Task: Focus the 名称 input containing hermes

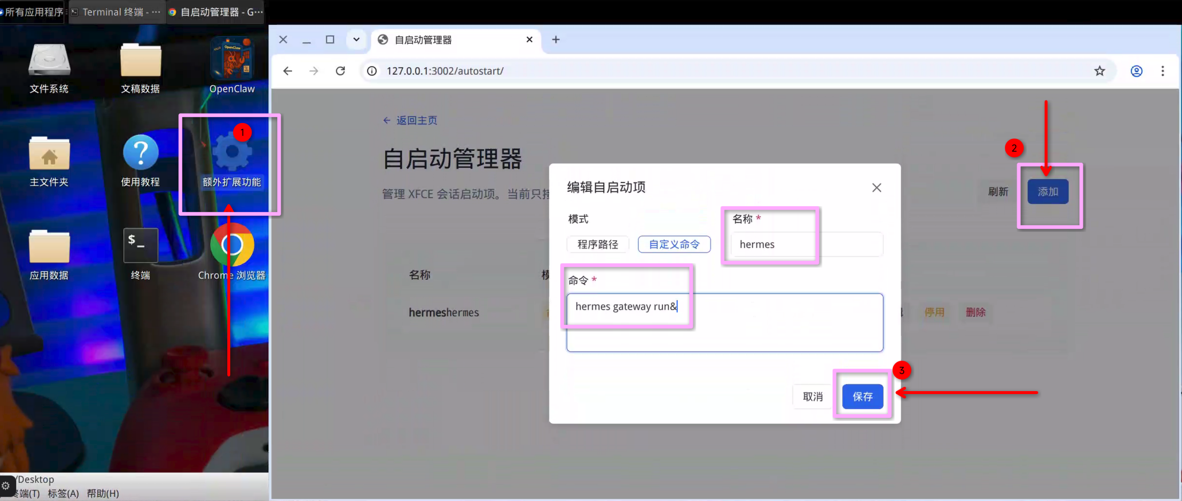Action: (x=807, y=244)
